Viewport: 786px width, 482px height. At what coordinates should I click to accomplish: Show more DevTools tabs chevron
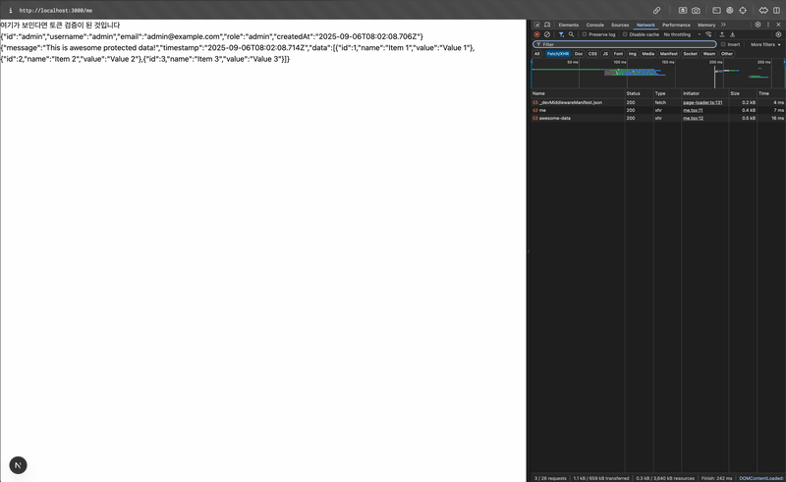(x=723, y=25)
